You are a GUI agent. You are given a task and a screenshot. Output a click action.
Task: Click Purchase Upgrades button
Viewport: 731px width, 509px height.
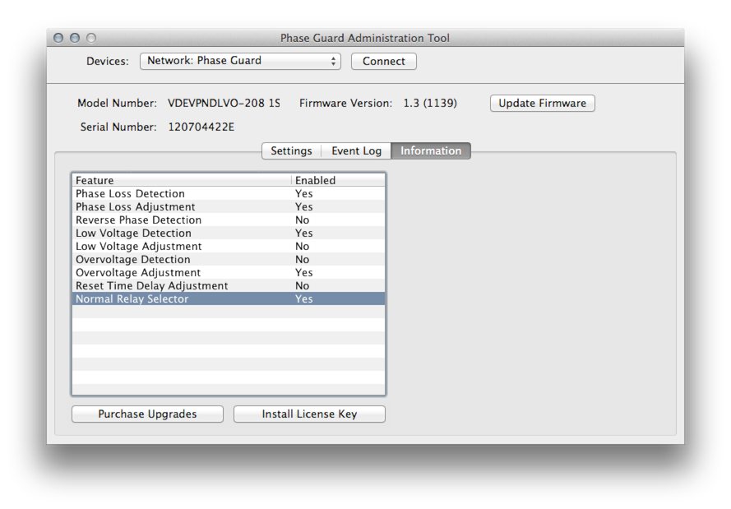point(147,414)
